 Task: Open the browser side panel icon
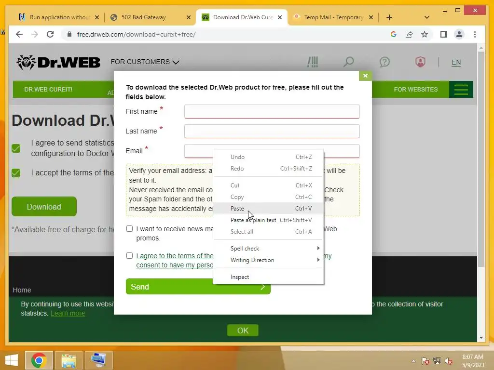tap(444, 34)
